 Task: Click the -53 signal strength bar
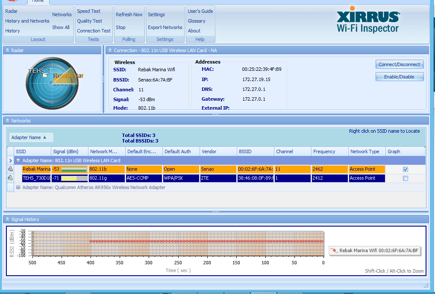(74, 169)
